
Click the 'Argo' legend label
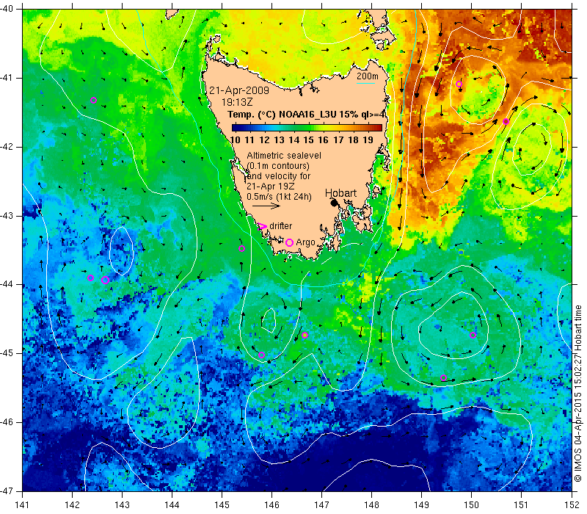(x=305, y=242)
